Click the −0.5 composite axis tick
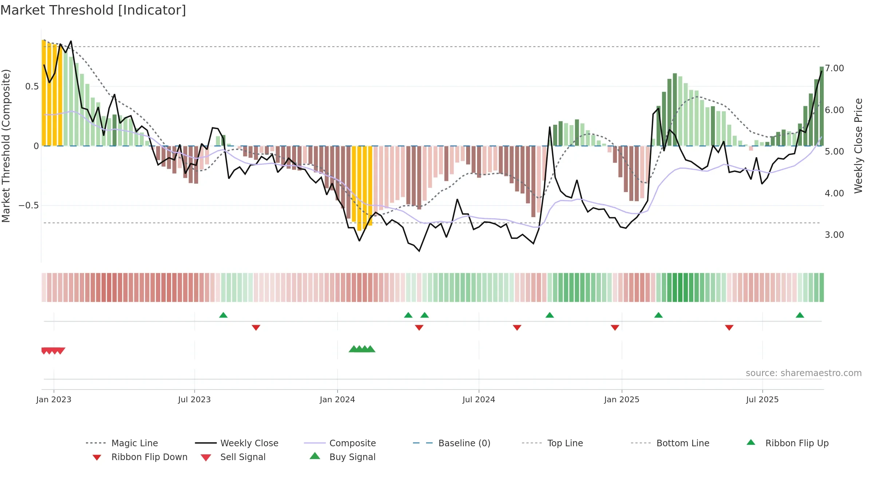The height and width of the screenshot is (491, 874). [x=29, y=205]
